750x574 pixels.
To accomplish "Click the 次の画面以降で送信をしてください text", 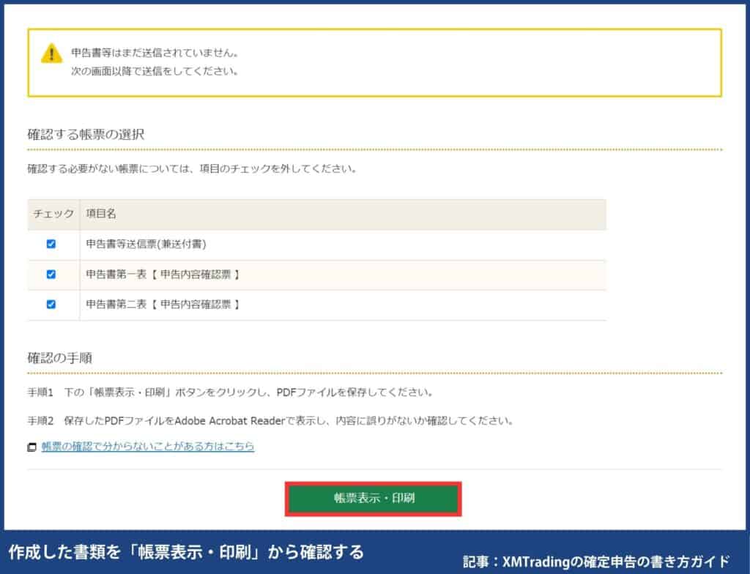I will [155, 71].
